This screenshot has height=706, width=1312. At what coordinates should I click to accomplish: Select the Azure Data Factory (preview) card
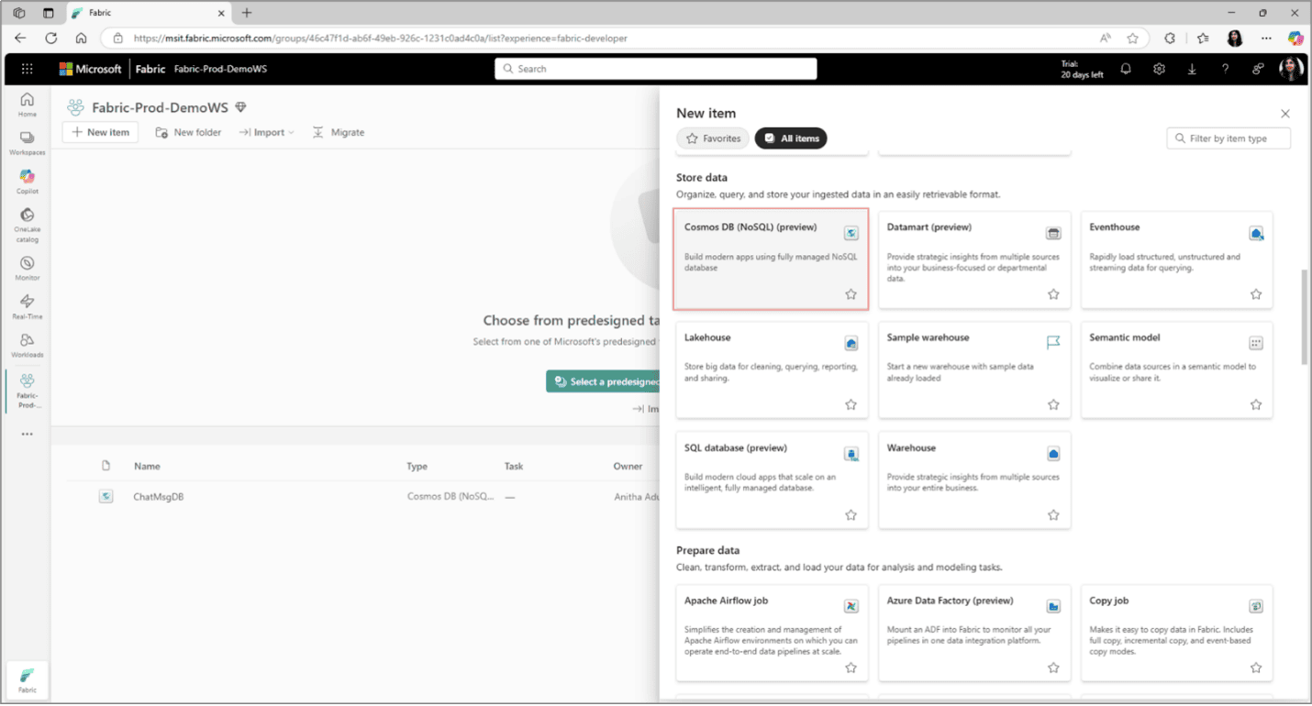click(974, 634)
